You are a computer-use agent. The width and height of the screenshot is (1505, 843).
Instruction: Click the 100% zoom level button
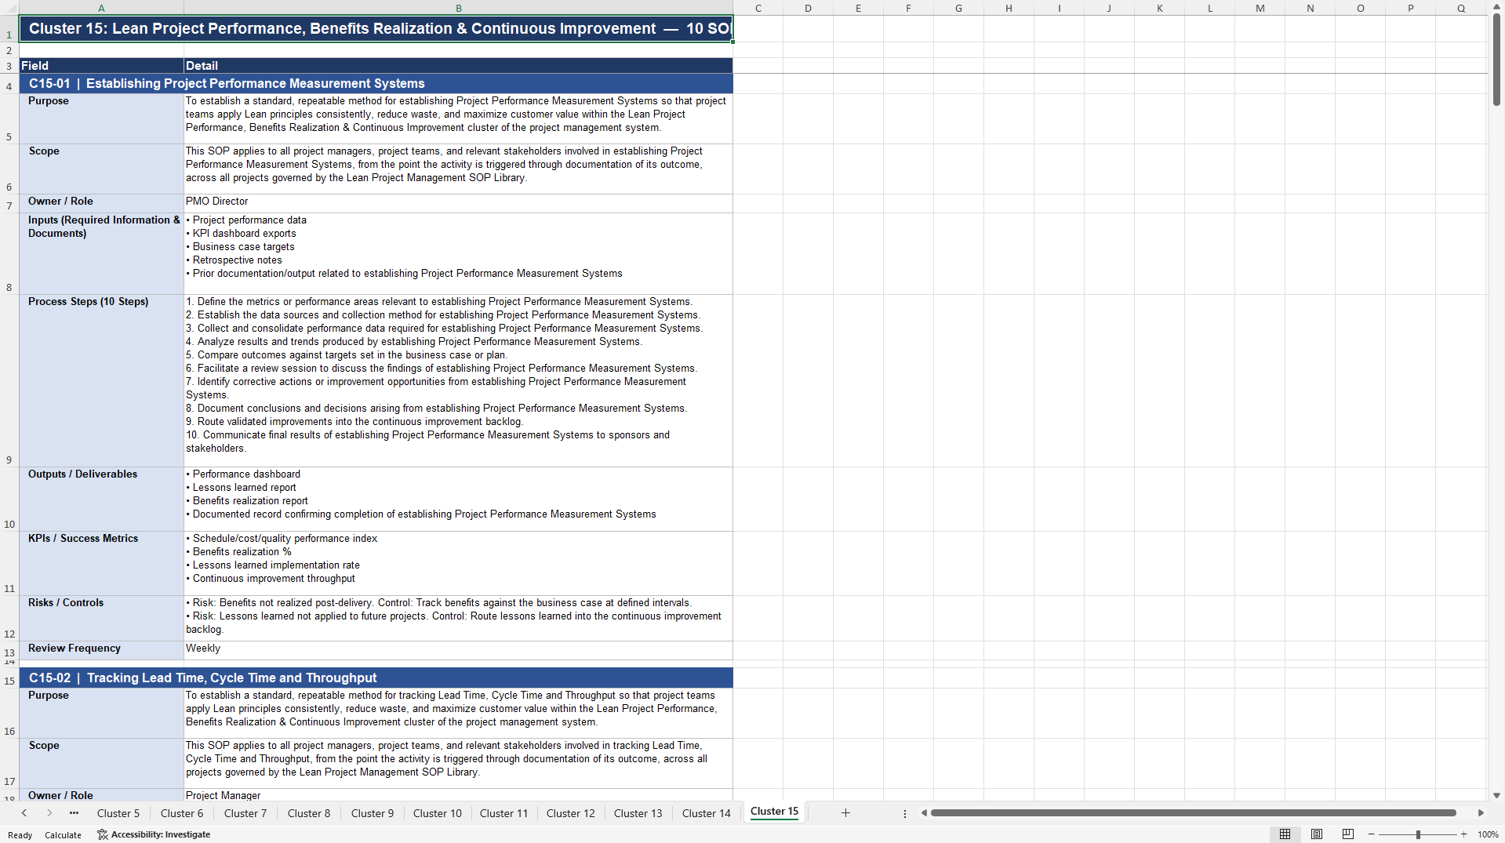point(1488,834)
